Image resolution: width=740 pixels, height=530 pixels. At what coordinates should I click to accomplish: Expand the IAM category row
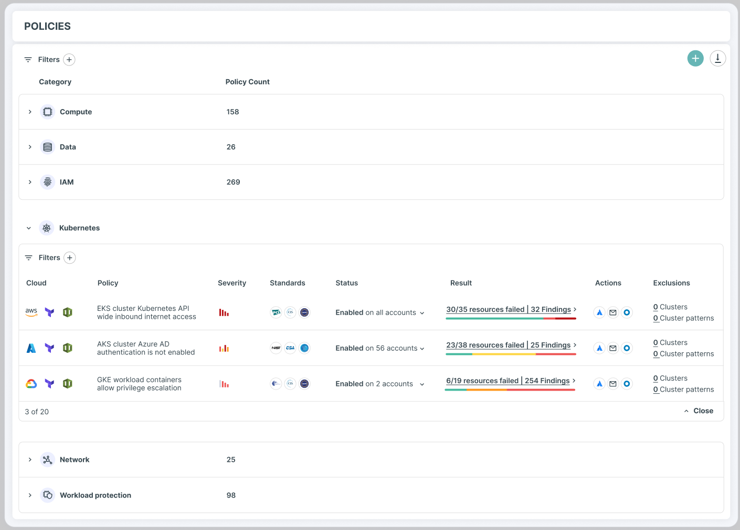pyautogui.click(x=30, y=182)
